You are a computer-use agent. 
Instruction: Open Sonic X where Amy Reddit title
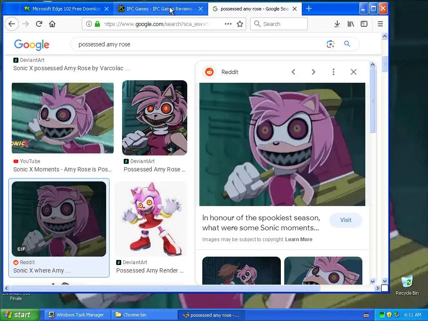(x=42, y=270)
